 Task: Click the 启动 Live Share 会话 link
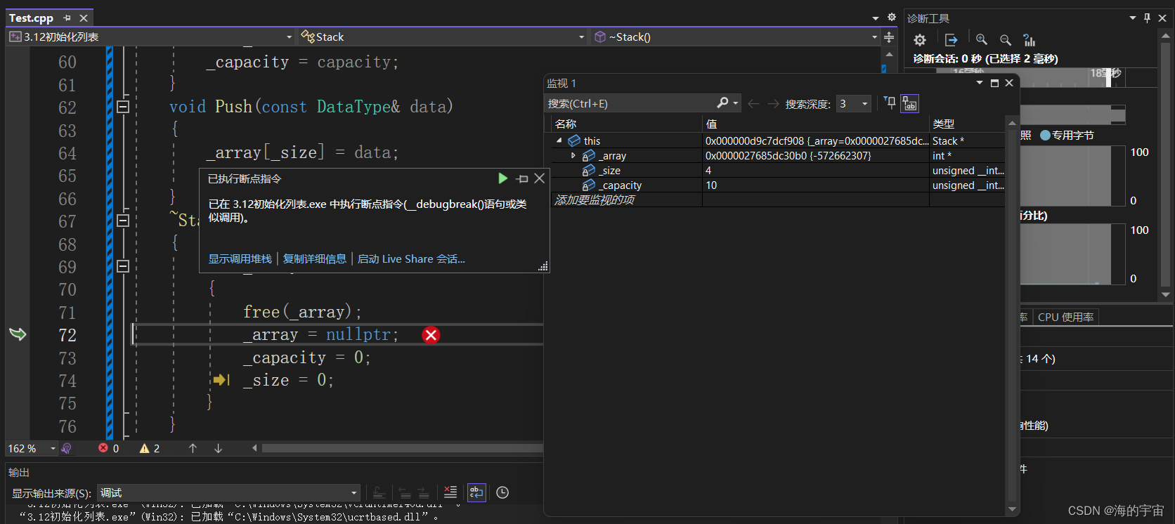tap(411, 258)
